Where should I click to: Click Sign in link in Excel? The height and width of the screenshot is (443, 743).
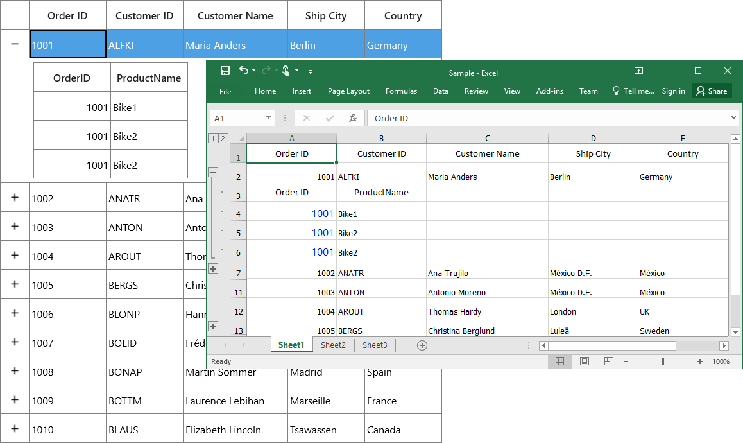(673, 91)
